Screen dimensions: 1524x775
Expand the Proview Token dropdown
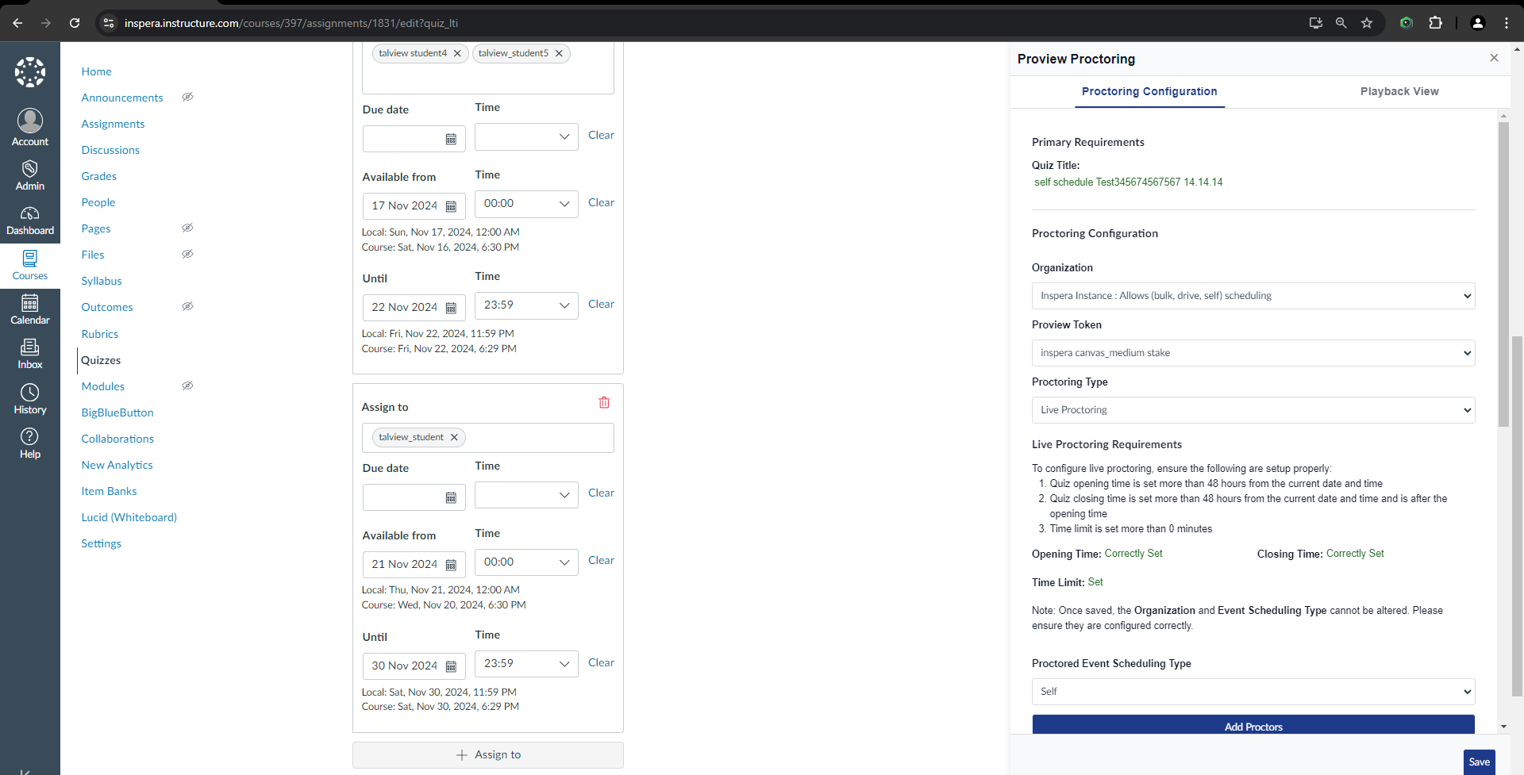click(1253, 353)
